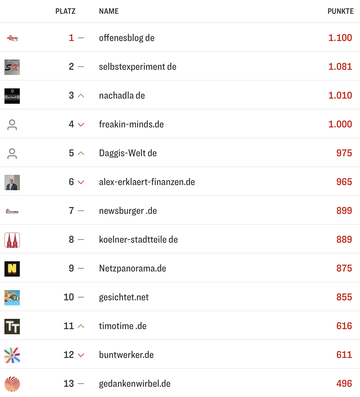Click the buntwerker colored pencils thumbnail
The image size is (360, 397).
pos(12,355)
